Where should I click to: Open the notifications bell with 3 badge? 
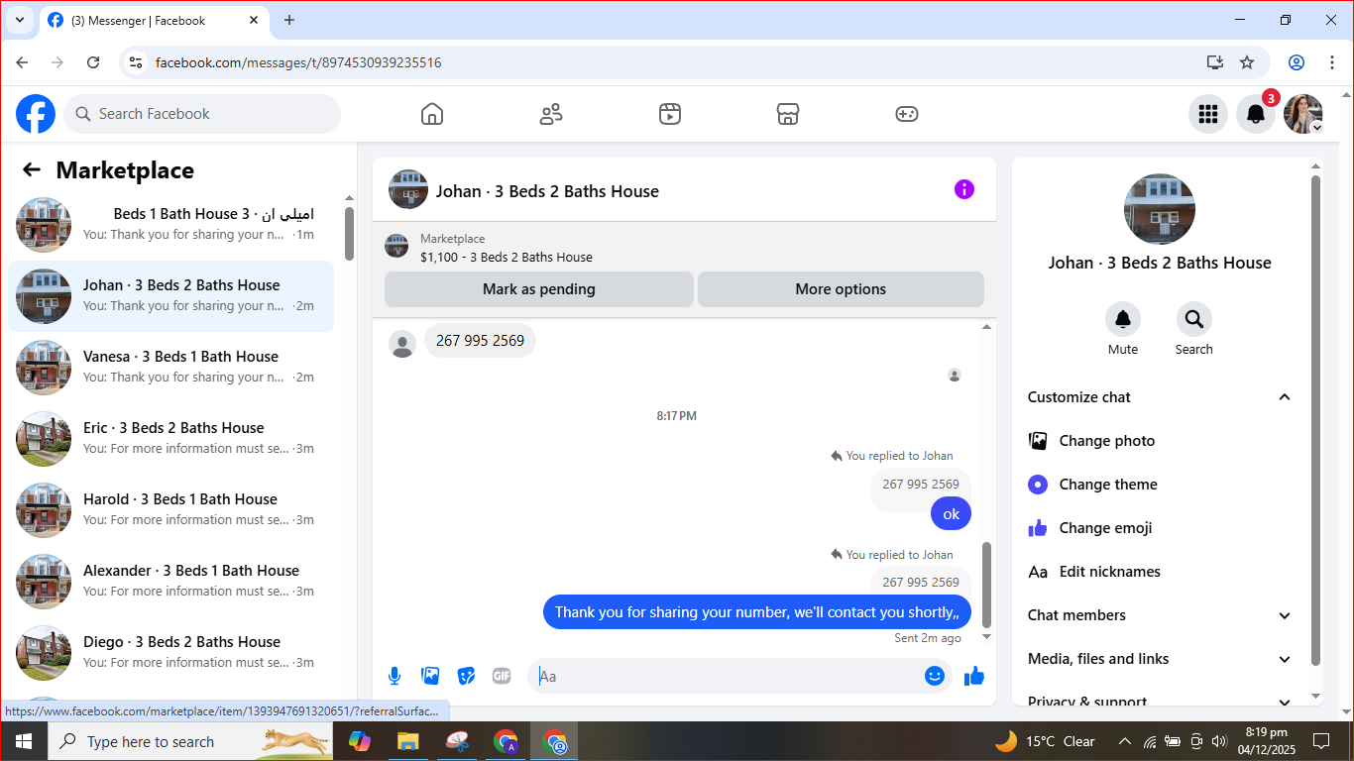pyautogui.click(x=1256, y=114)
